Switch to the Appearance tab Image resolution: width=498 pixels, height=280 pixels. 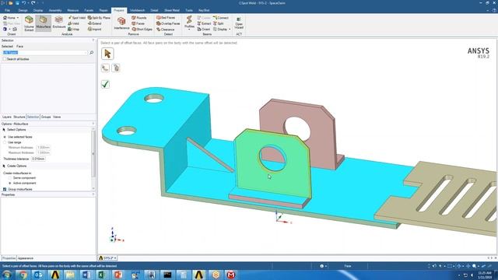(26, 258)
